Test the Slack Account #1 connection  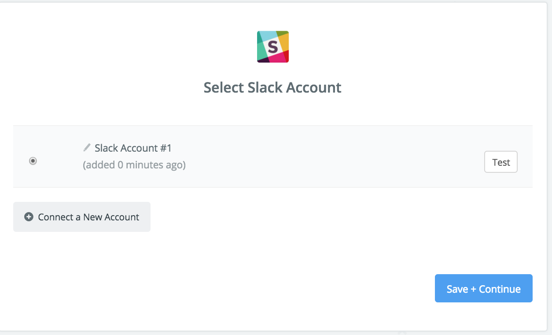[x=501, y=162]
